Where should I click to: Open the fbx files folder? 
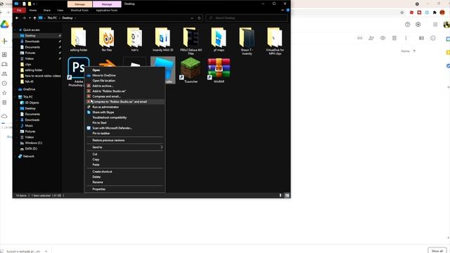tap(106, 39)
